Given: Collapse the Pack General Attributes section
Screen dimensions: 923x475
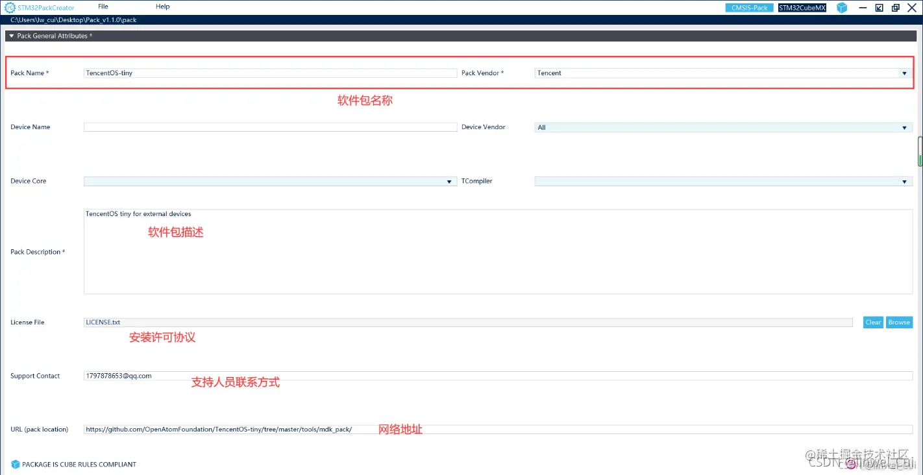Looking at the screenshot, I should 12,36.
